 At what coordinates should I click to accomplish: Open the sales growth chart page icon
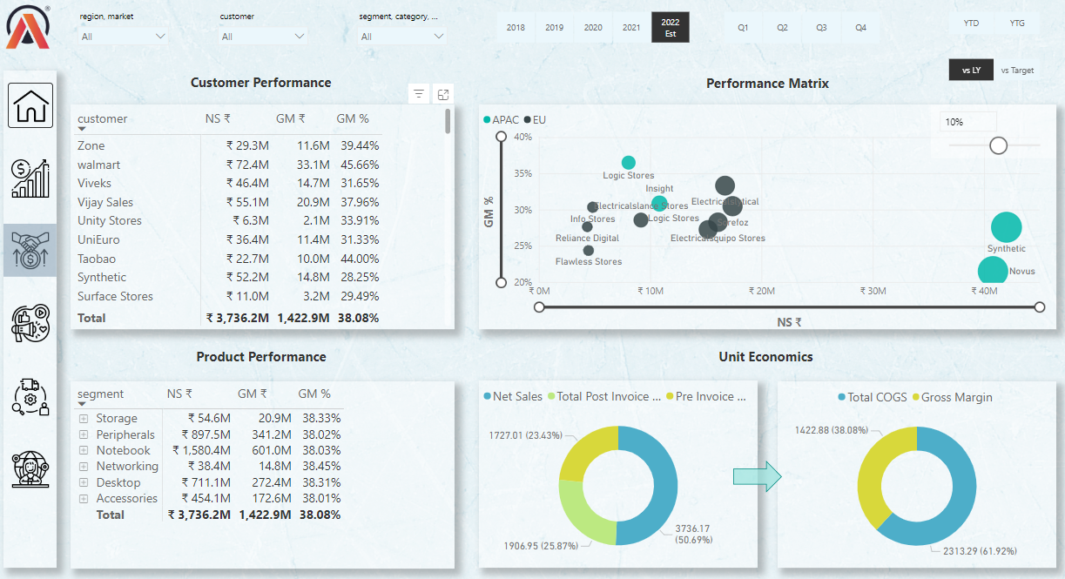30,177
